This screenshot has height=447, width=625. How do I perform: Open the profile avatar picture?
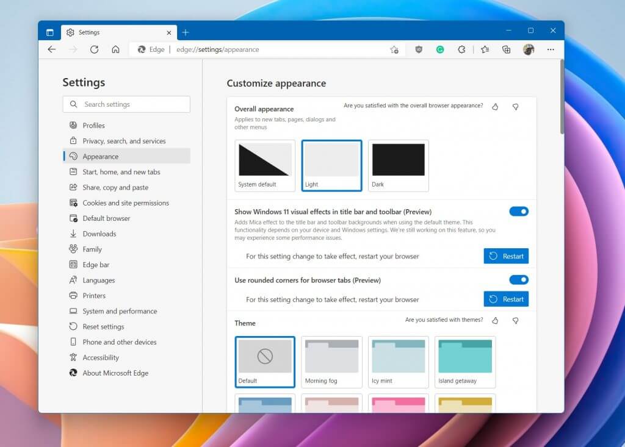[x=529, y=49]
